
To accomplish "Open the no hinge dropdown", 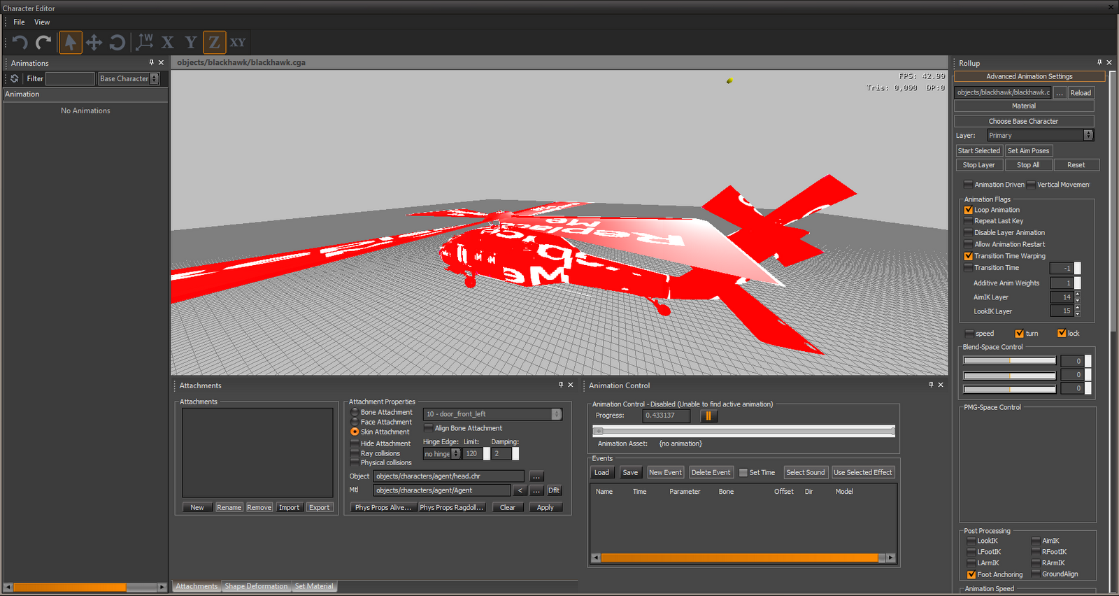I will (441, 454).
